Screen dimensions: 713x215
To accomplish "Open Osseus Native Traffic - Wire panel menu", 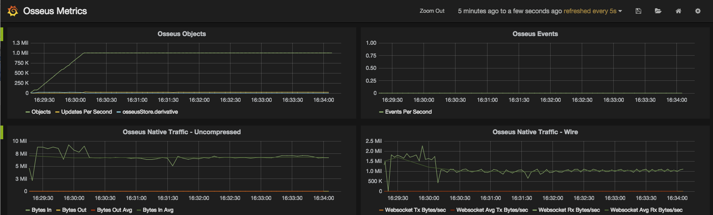I will [x=535, y=132].
